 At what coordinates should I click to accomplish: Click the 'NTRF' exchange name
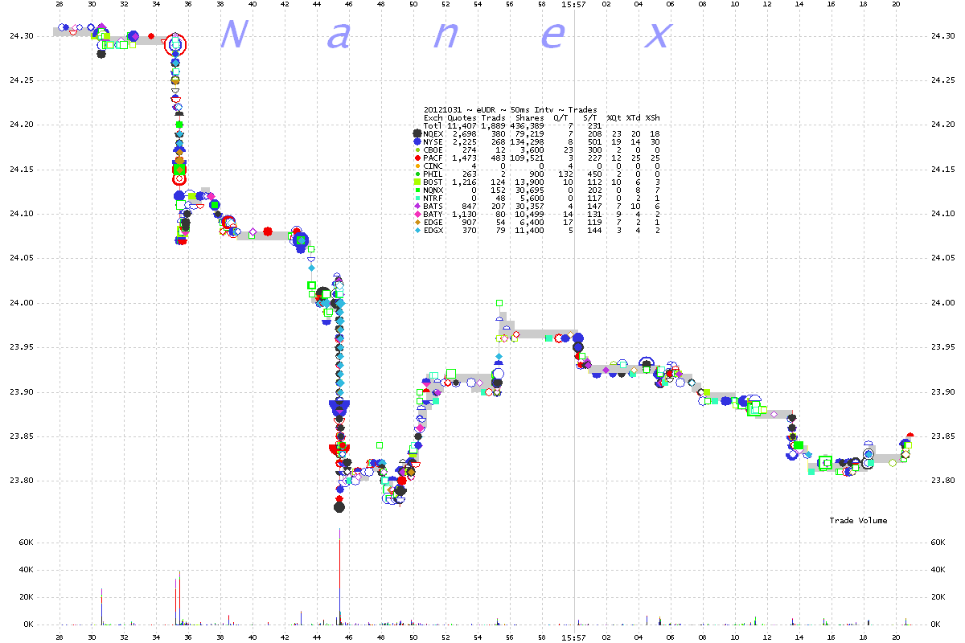(x=433, y=198)
